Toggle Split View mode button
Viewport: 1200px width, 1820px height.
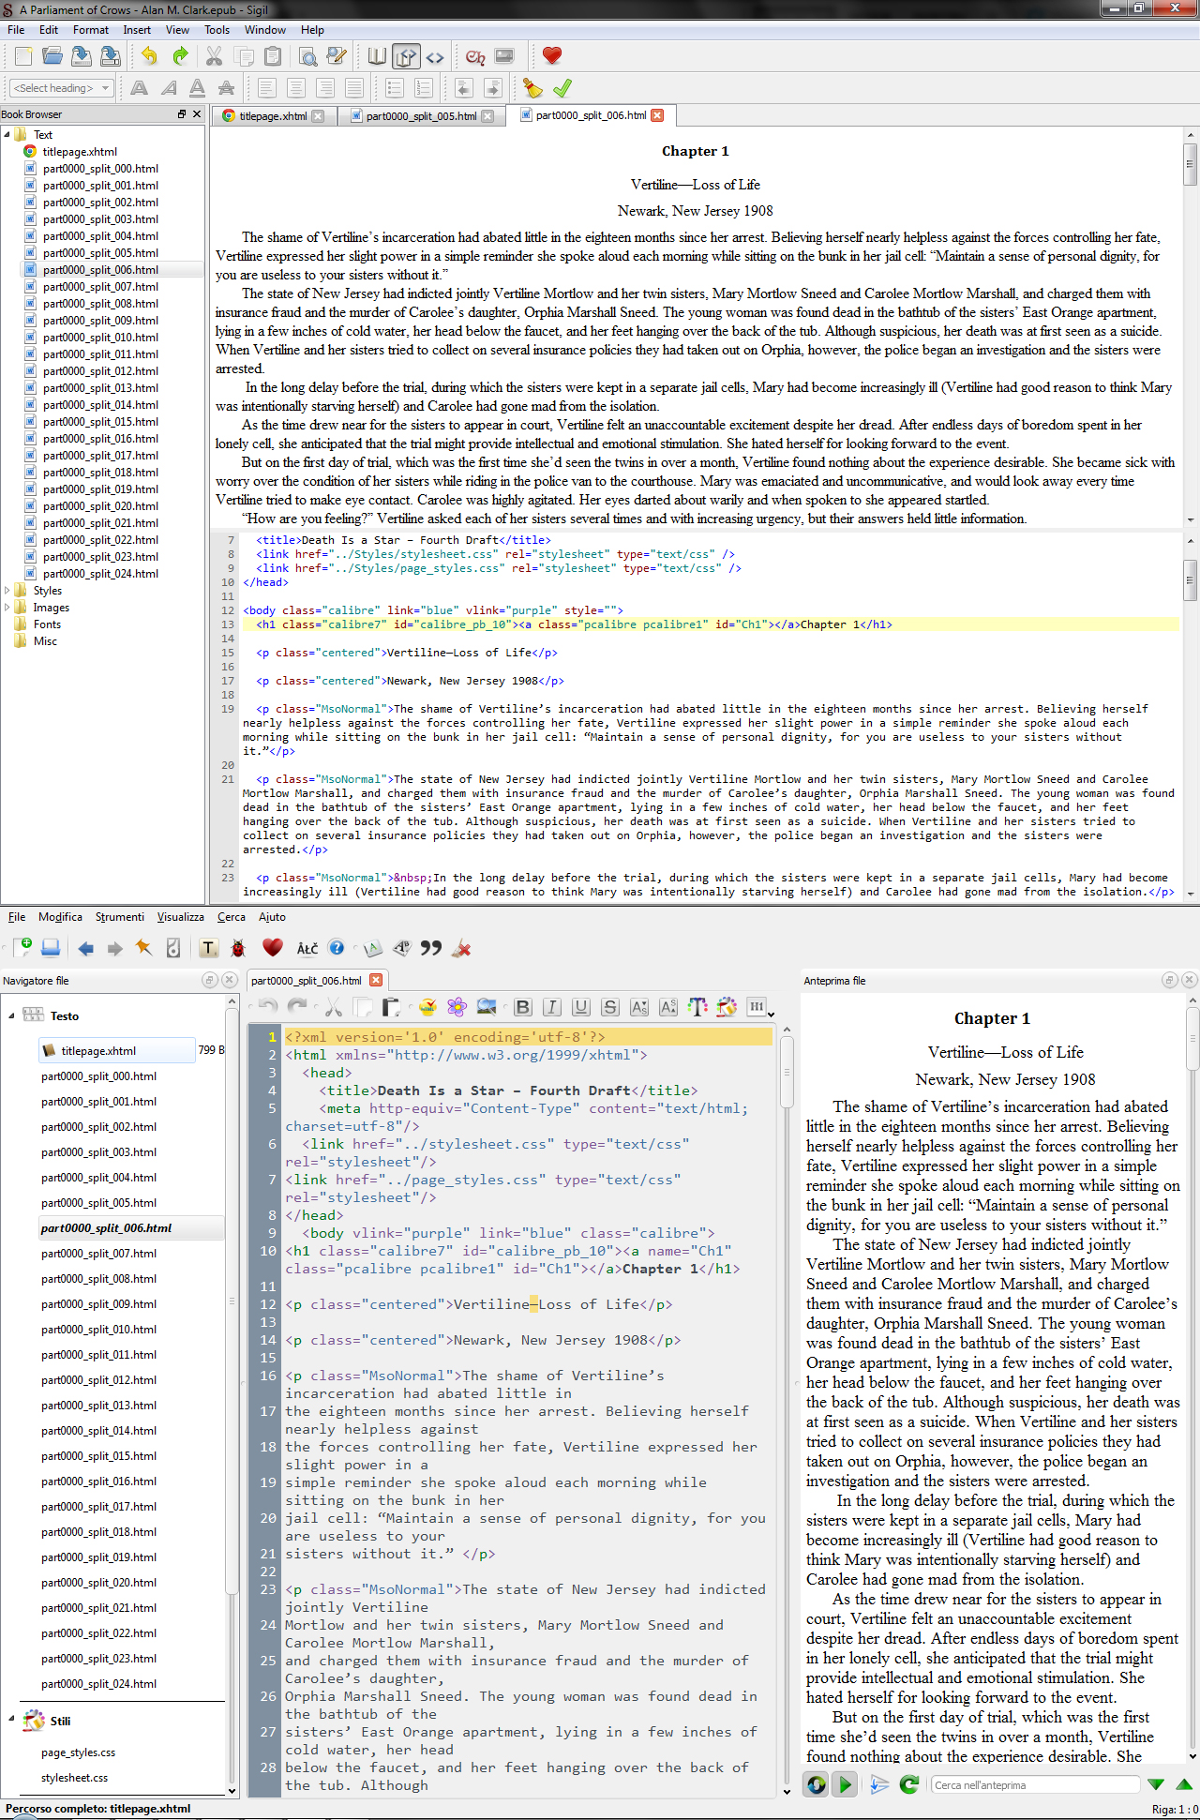coord(406,57)
